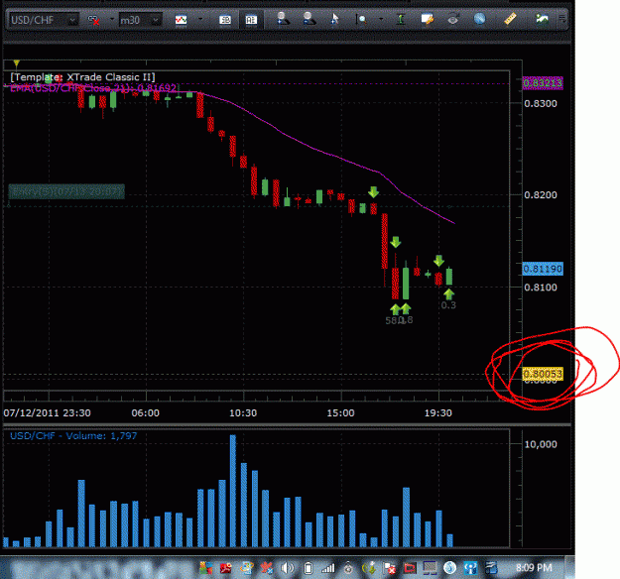Click the volume speaker icon in system tray
620x579 pixels.
tap(288, 568)
